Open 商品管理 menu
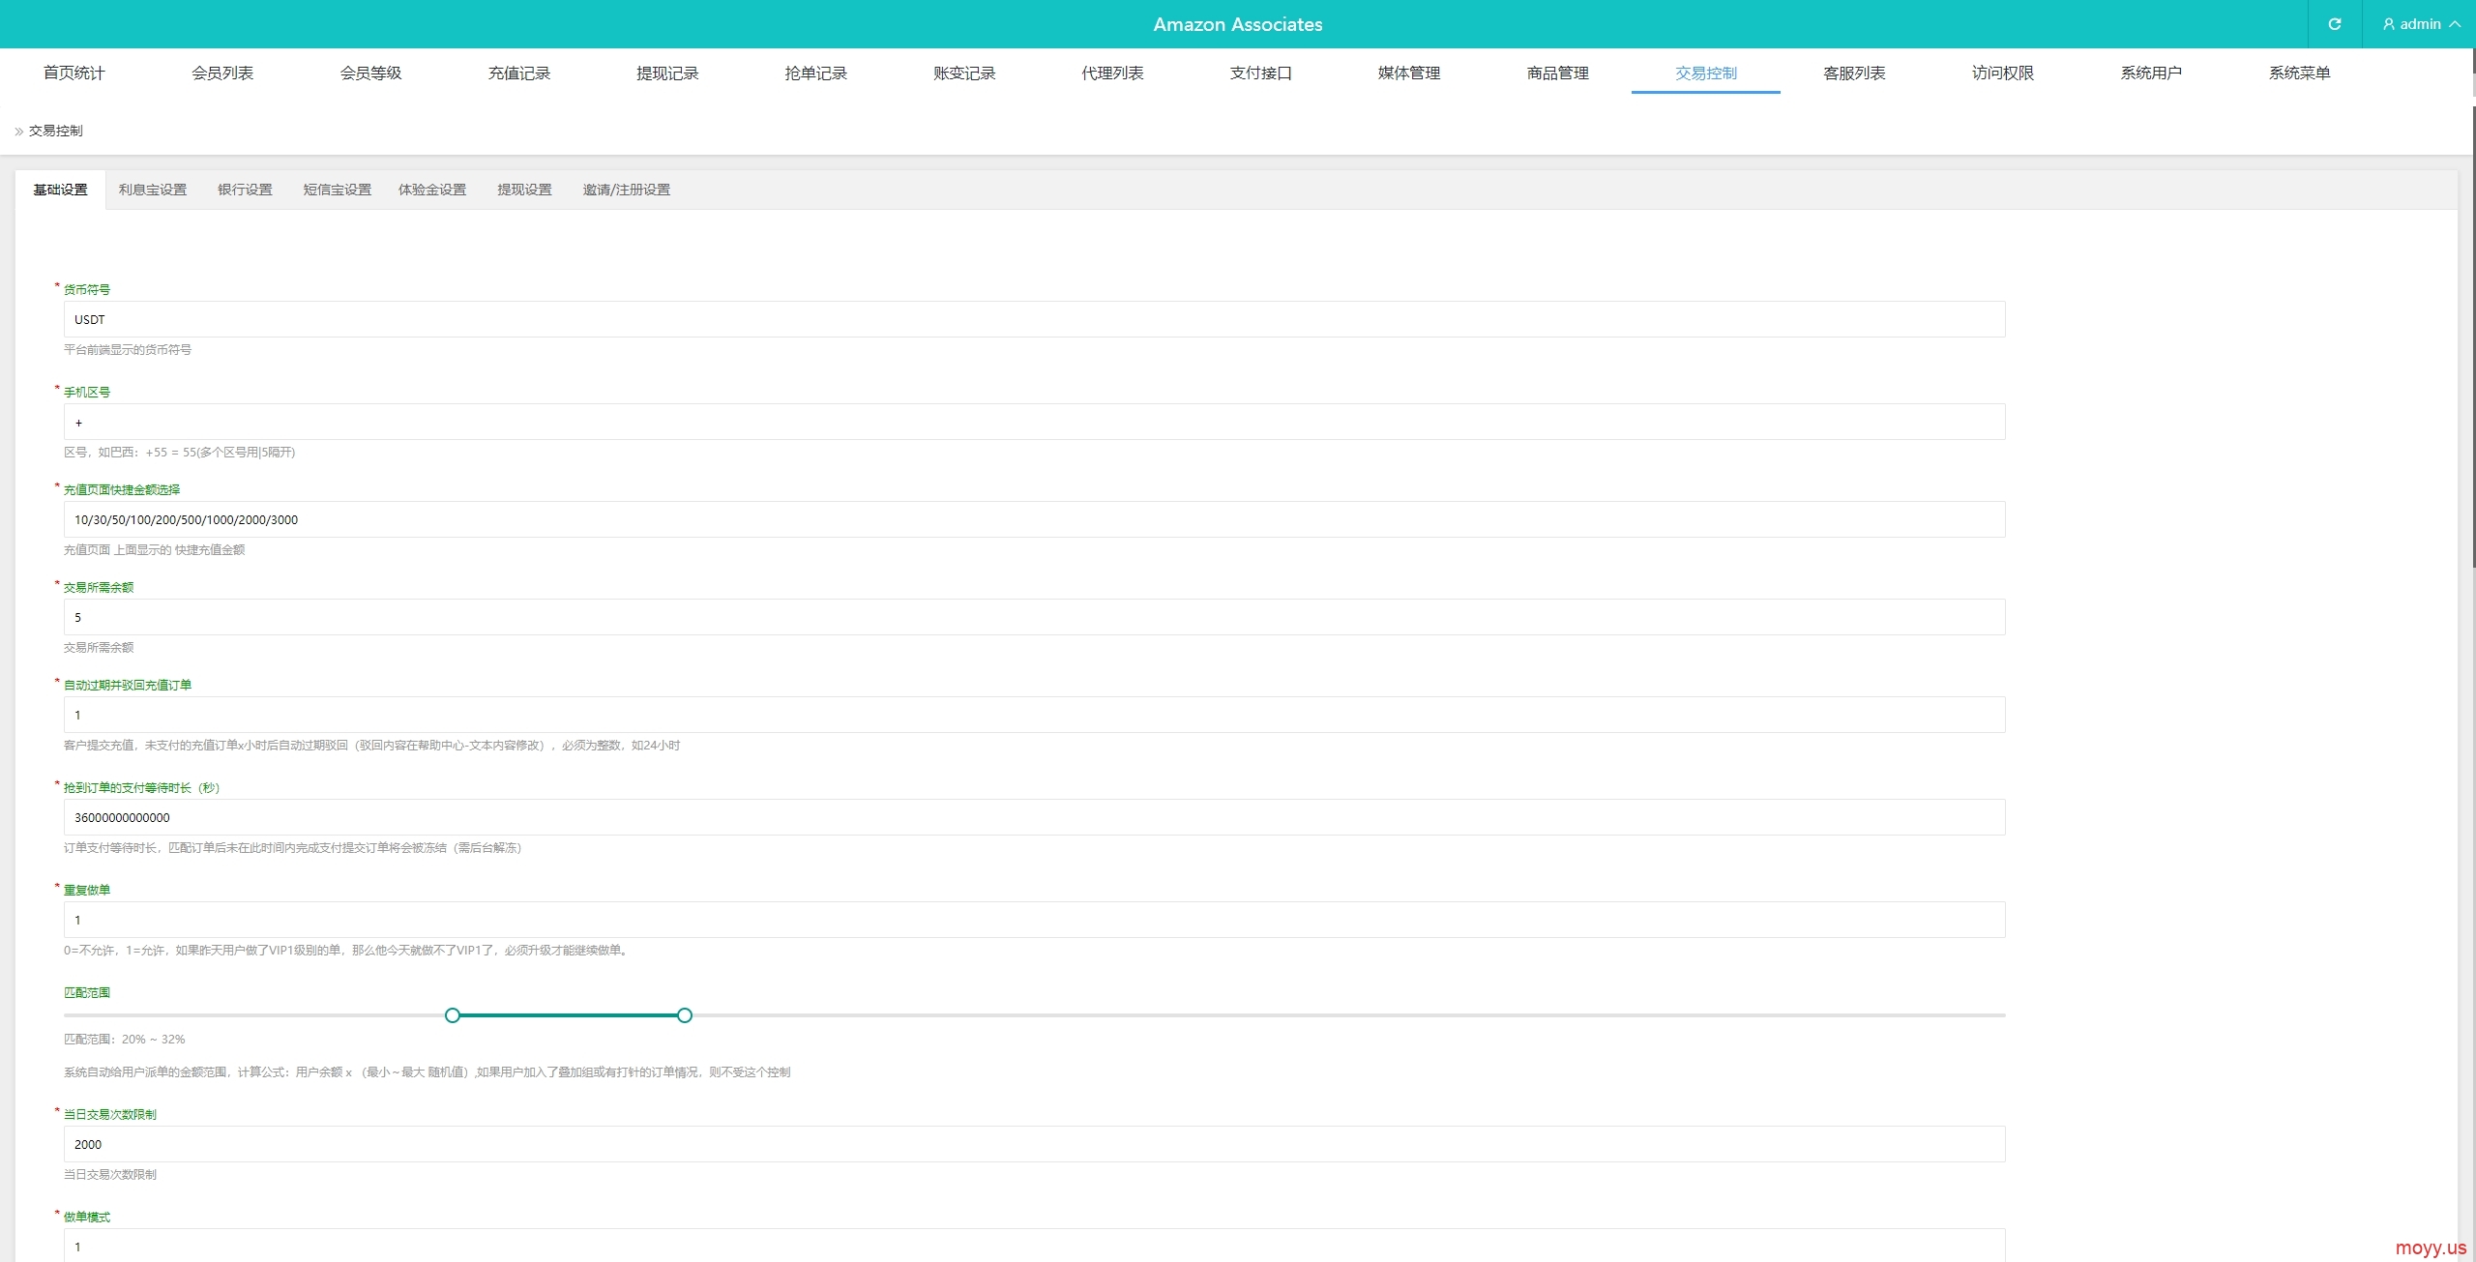Screen dimensions: 2476x1262 [1557, 73]
